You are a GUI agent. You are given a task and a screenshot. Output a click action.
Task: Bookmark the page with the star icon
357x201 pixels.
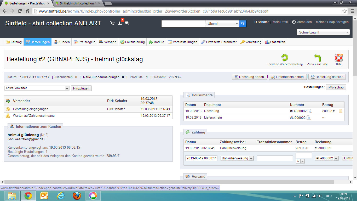click(344, 11)
